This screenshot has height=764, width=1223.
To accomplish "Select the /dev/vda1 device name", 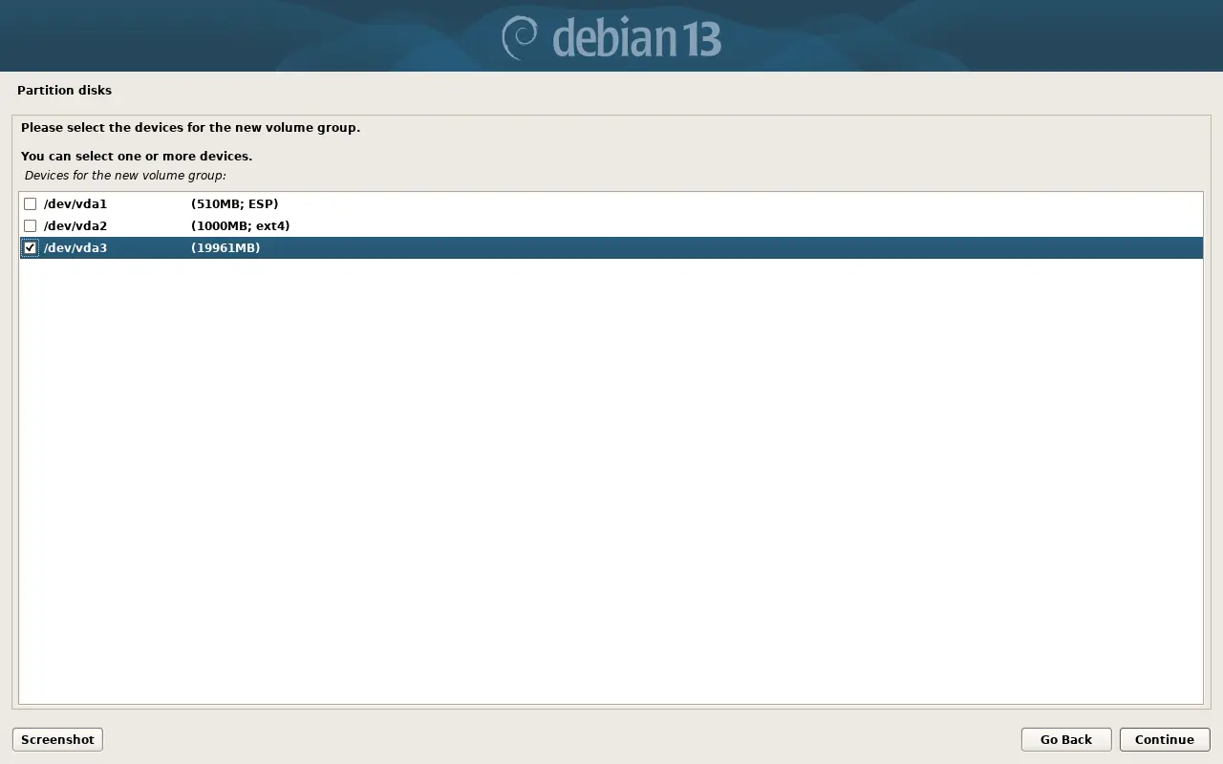I will (75, 204).
